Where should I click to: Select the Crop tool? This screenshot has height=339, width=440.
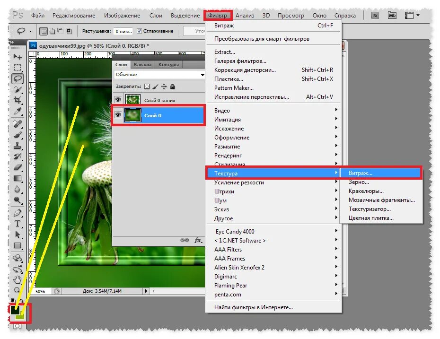[18, 100]
